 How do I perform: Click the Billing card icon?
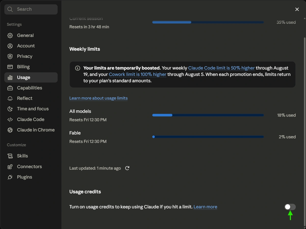click(10, 67)
